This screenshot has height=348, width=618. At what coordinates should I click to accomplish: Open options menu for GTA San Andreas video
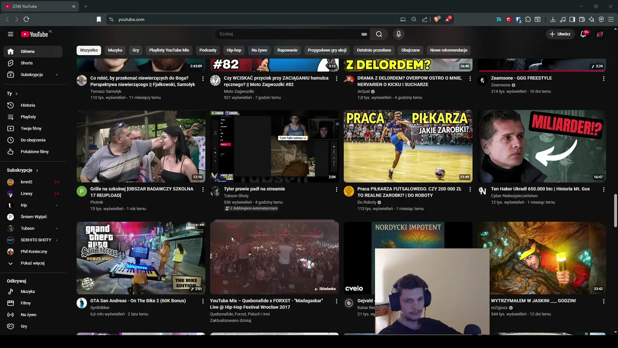(x=203, y=302)
